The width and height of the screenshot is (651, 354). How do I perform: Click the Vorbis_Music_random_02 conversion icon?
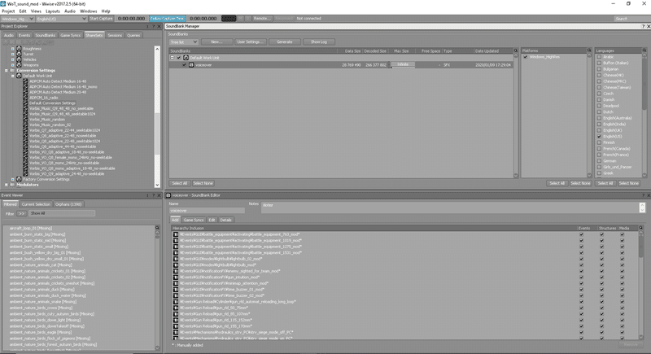(25, 125)
